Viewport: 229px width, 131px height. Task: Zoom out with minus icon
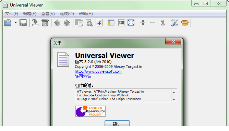click(153, 23)
